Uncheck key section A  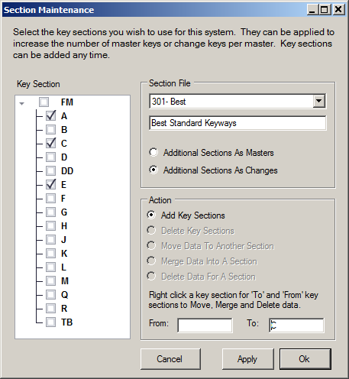click(50, 116)
